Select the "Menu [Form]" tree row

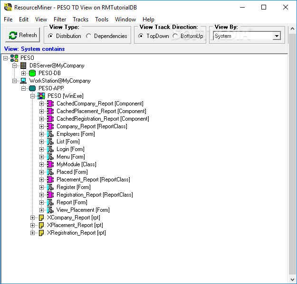pos(71,157)
